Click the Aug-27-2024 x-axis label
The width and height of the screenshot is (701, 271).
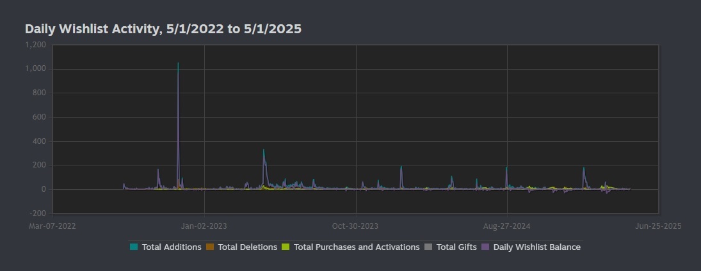[506, 226]
